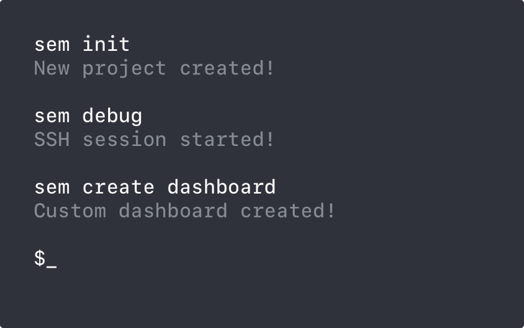Click "created!" in the Custom dashboard output
Screen dimensions: 524x328
click(288, 210)
